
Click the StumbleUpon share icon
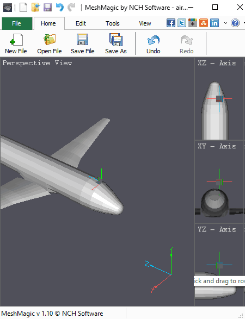point(204,23)
